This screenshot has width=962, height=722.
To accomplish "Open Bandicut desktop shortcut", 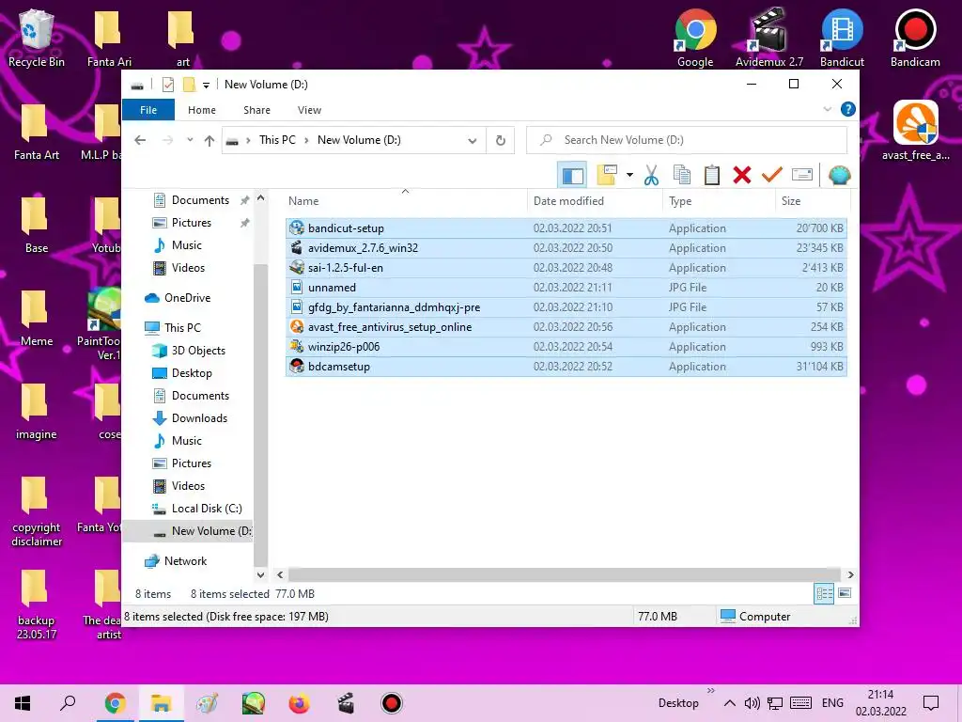I will [x=842, y=39].
